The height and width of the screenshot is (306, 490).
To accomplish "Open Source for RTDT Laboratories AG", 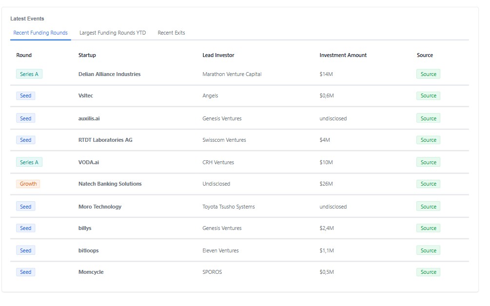I will point(428,140).
